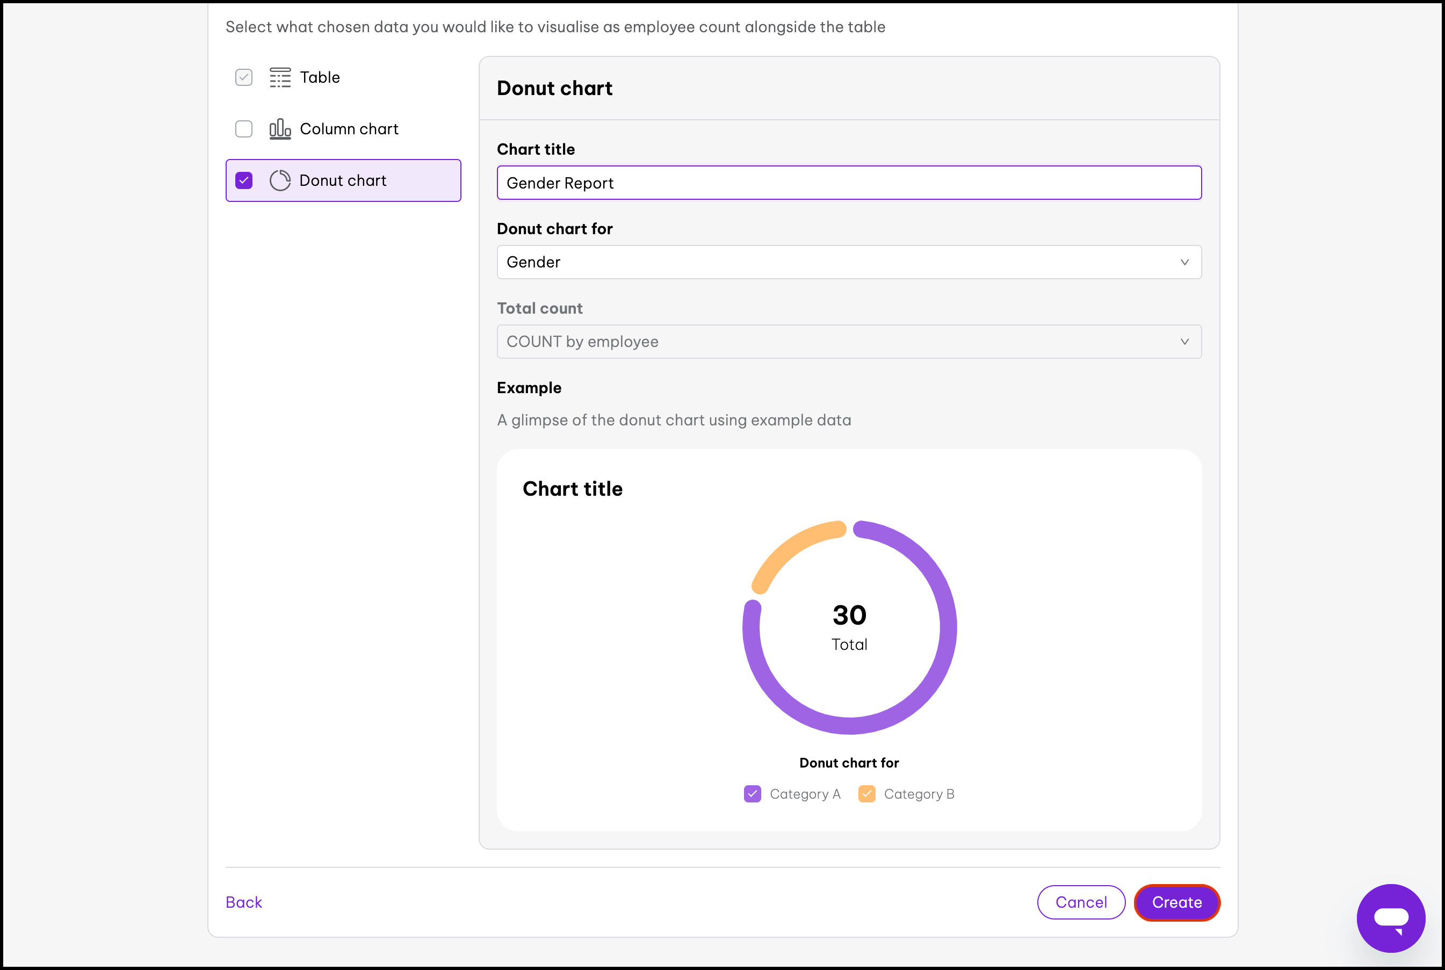
Task: Click the Donut chart pie icon
Action: click(279, 180)
